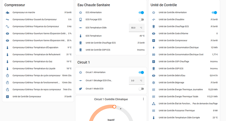The width and height of the screenshot is (226, 121).
Task: Click the Pas de demande chauffage status
Action: pyautogui.click(x=205, y=104)
